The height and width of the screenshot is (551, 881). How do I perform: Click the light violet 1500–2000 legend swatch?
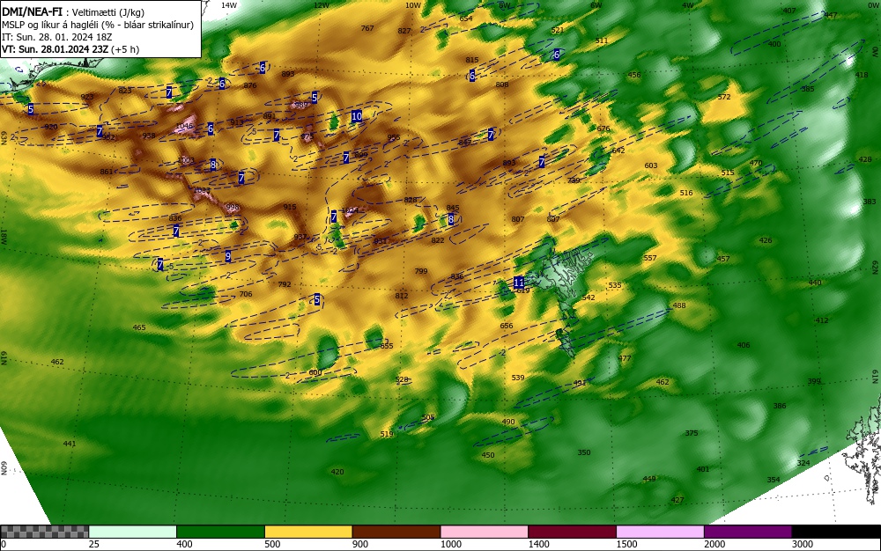660,532
